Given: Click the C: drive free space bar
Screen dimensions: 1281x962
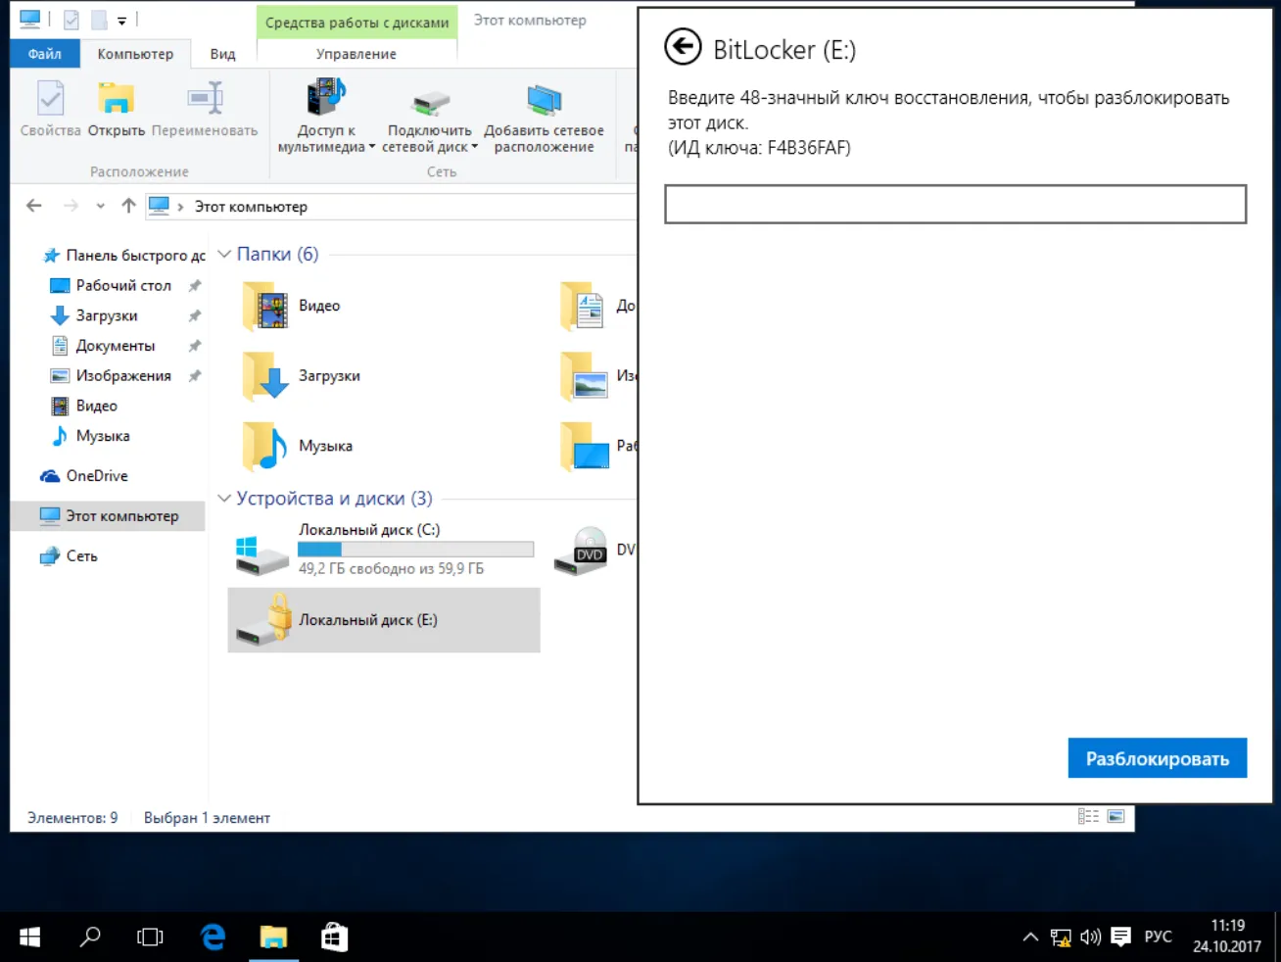Looking at the screenshot, I should click(416, 550).
